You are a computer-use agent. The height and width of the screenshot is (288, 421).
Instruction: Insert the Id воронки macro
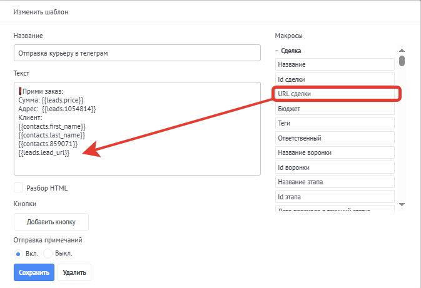click(x=335, y=167)
